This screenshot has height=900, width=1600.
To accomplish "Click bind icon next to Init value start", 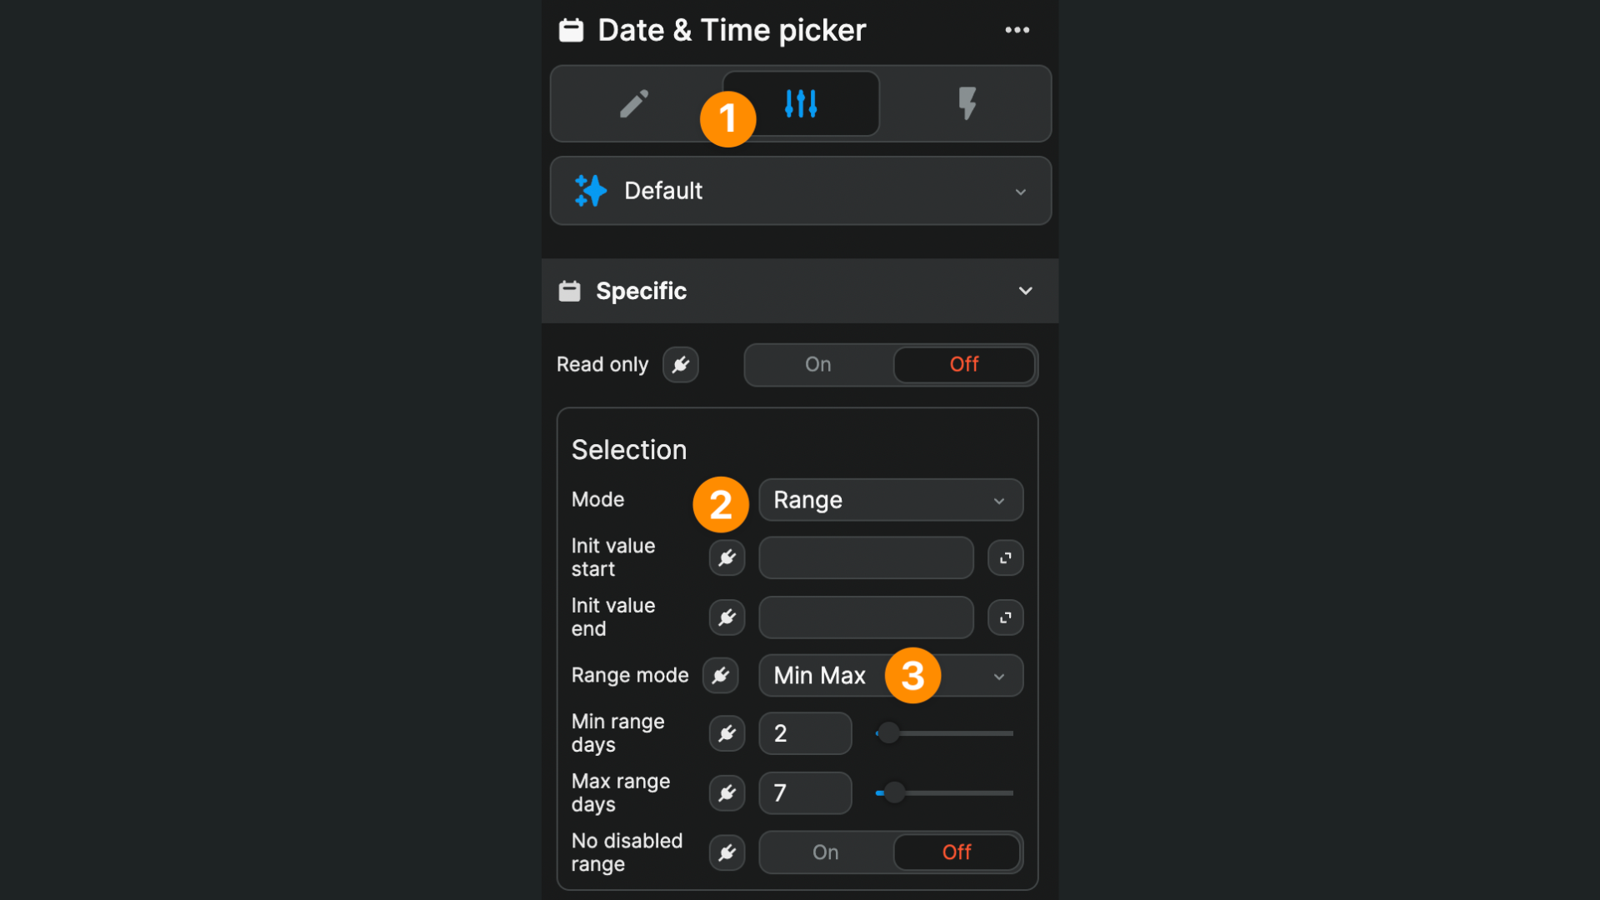I will 727,557.
